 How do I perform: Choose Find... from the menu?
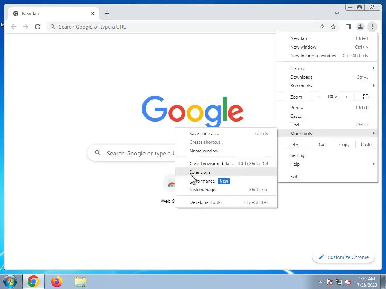click(327, 125)
